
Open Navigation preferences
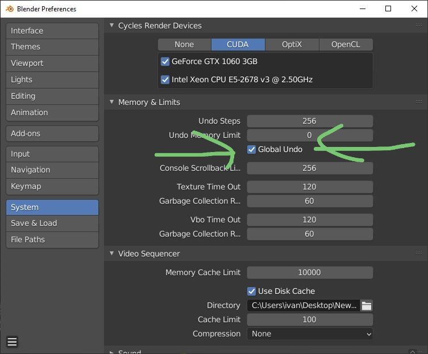pos(52,170)
